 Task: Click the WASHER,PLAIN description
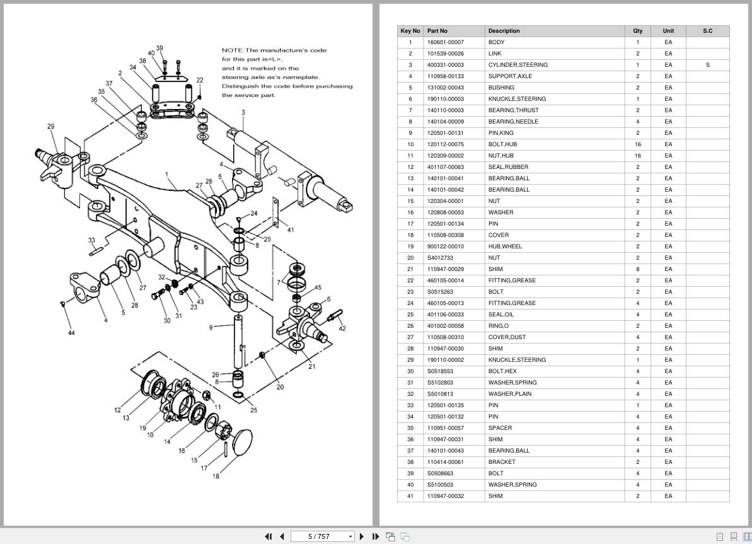coord(510,394)
